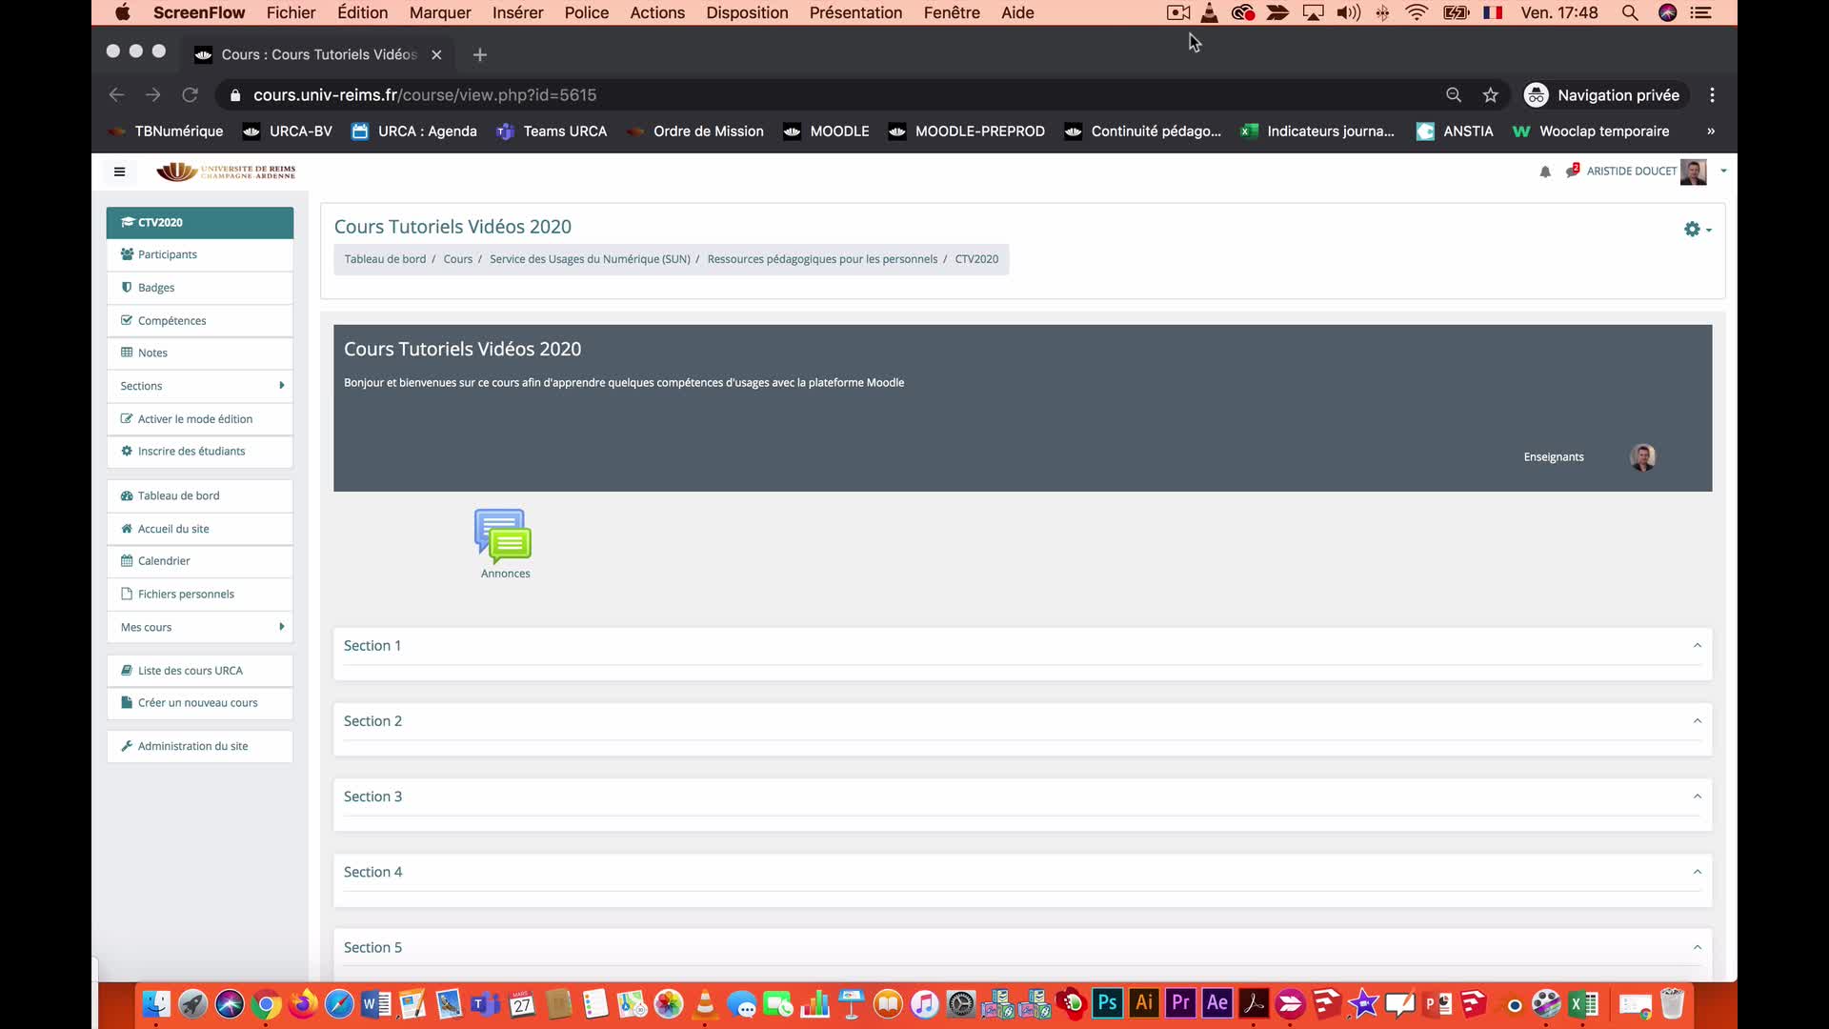Open the Aide menu
Viewport: 1829px width, 1029px height.
(x=1017, y=12)
